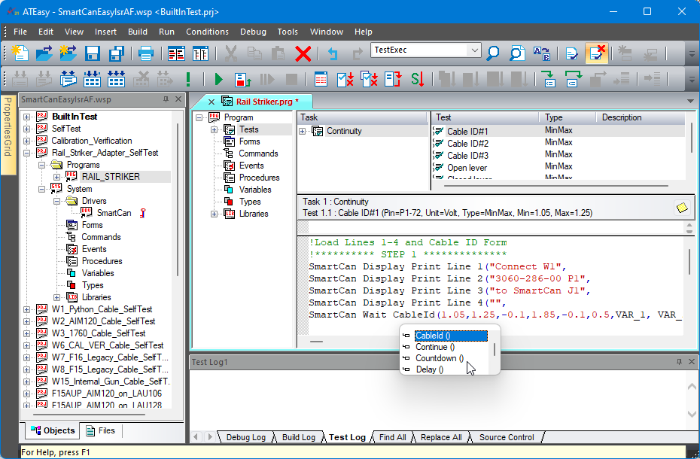The width and height of the screenshot is (700, 459).
Task: Select Delay () in the autocomplete list
Action: [430, 369]
